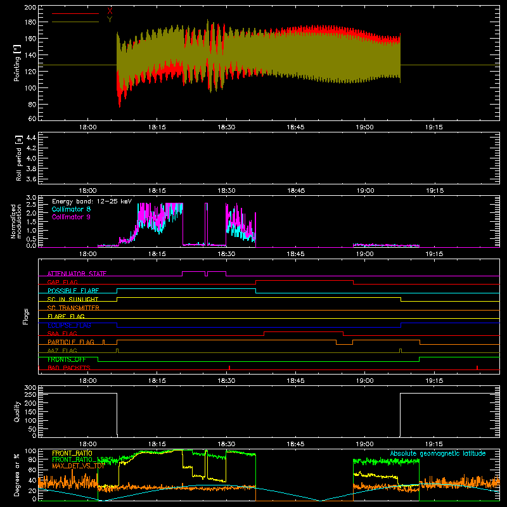The height and width of the screenshot is (507, 507).
Task: Click the 4.4 tick on Roll period axis
Action: click(31, 138)
